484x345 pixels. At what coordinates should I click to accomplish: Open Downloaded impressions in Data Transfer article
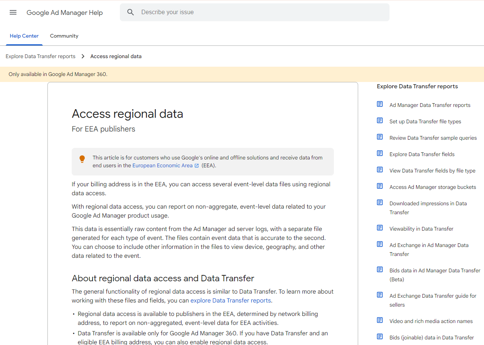tap(428, 208)
